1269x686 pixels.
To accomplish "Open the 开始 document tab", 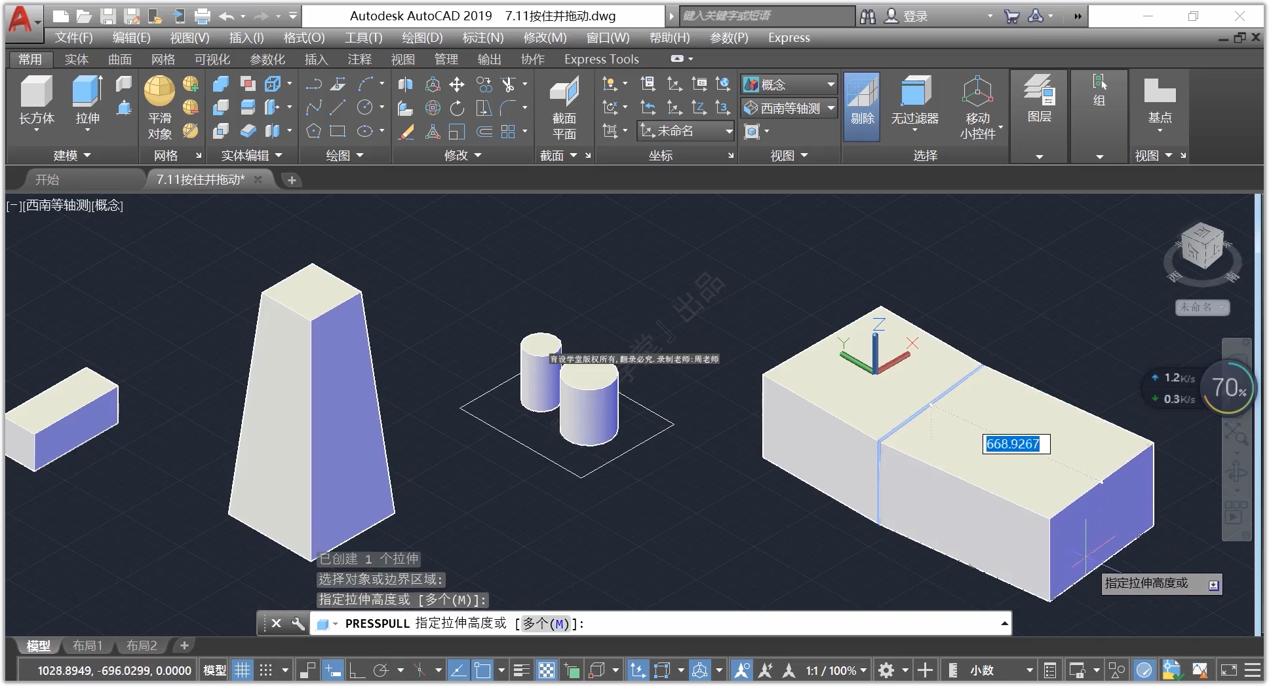I will pos(47,179).
